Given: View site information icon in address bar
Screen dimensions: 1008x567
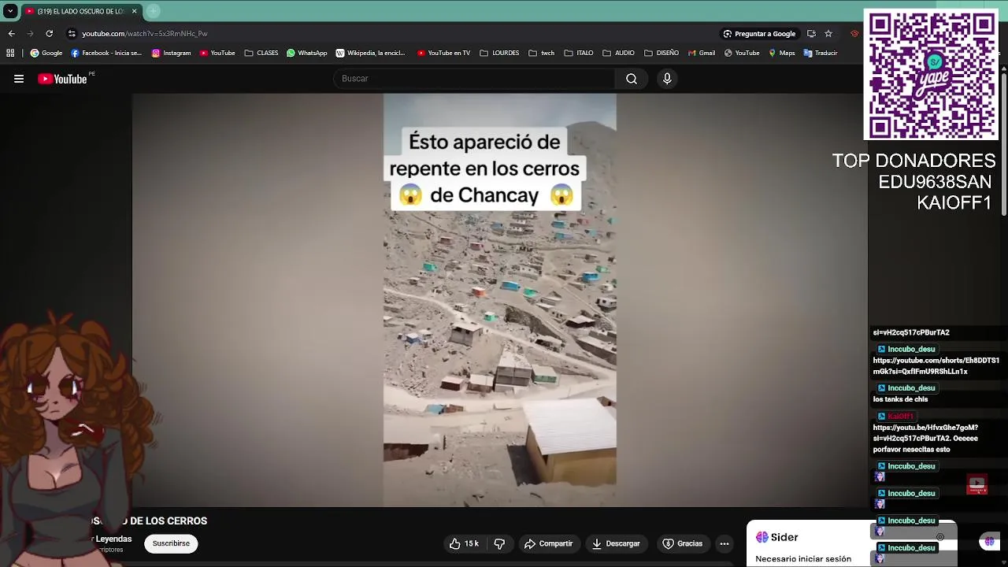Looking at the screenshot, I should point(72,34).
